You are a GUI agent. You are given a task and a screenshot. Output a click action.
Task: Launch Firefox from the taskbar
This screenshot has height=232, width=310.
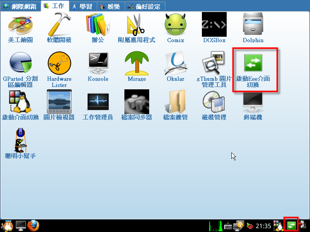click(33, 225)
